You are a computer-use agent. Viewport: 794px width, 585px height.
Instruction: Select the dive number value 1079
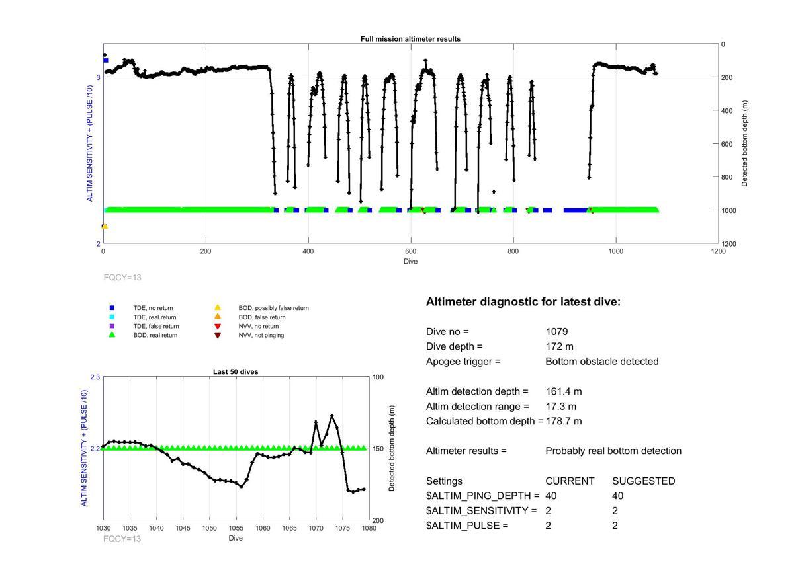click(x=557, y=332)
